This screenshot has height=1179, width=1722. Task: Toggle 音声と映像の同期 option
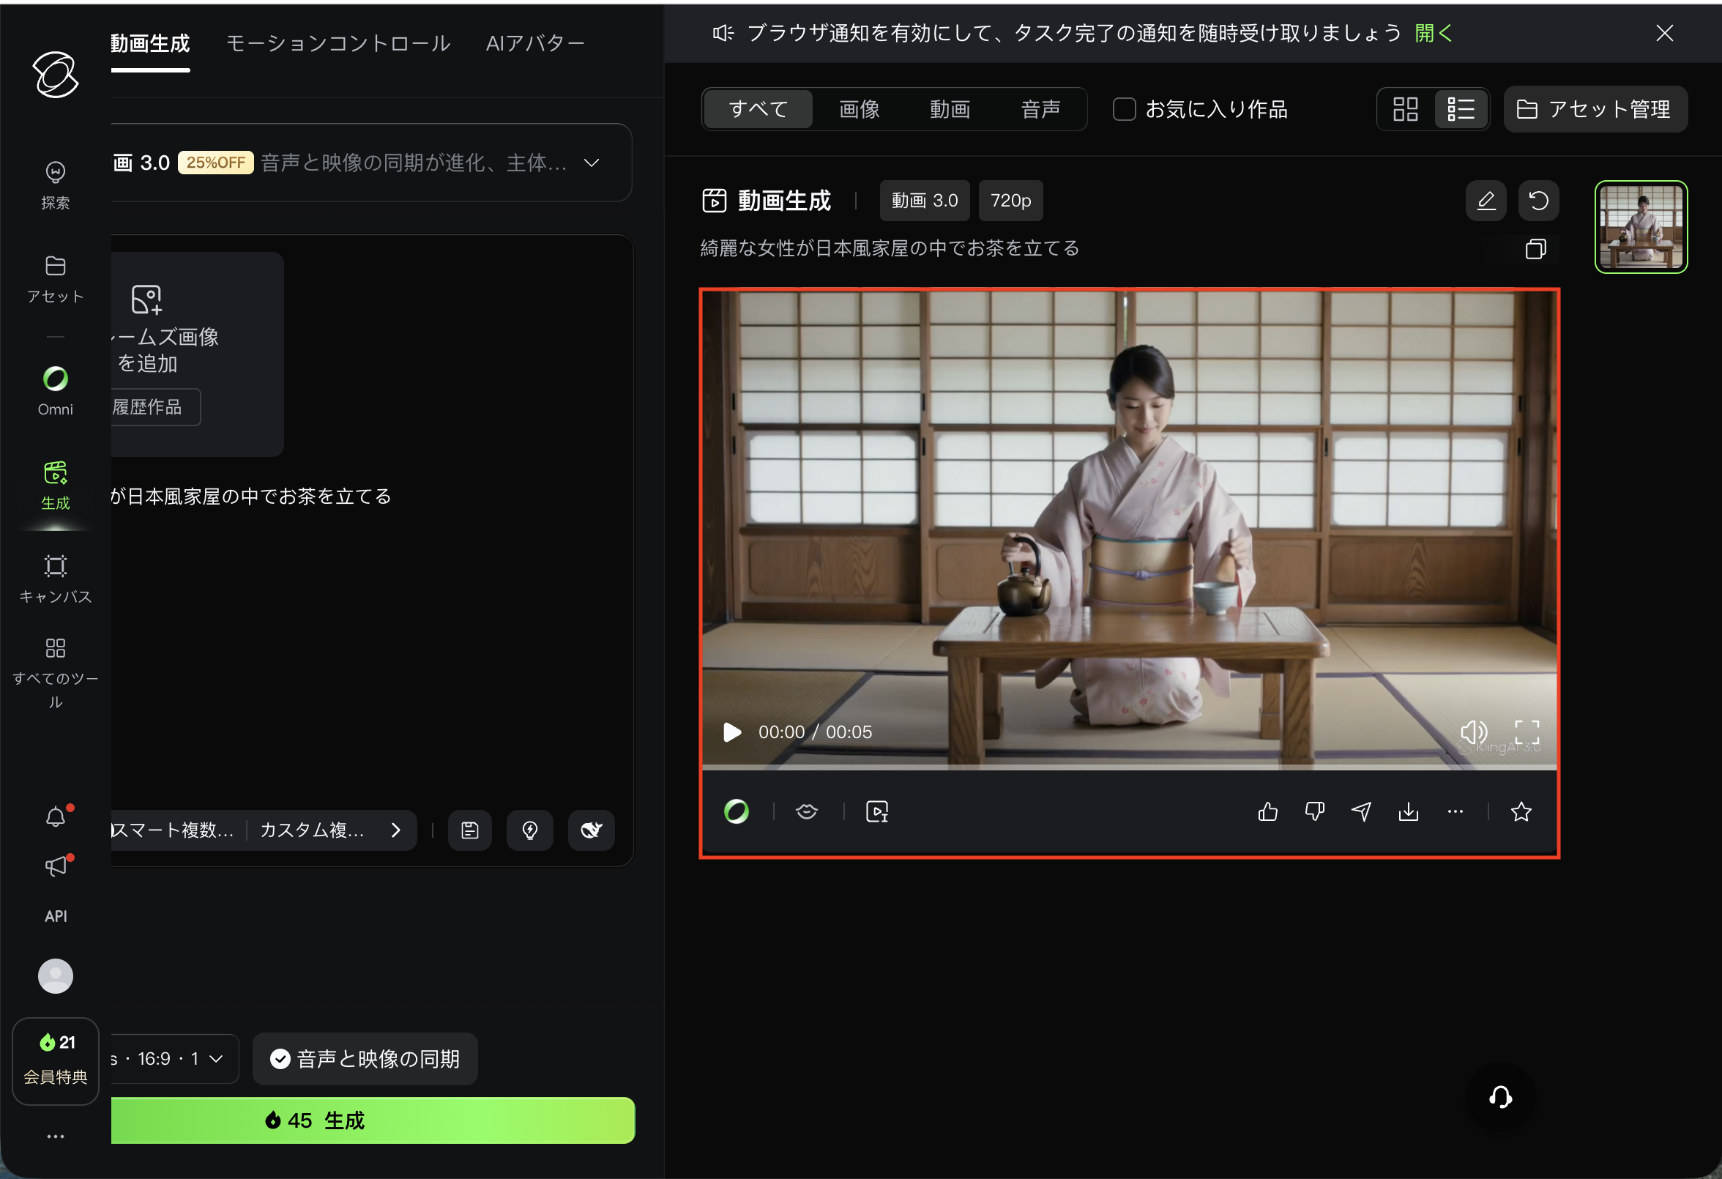coord(365,1059)
